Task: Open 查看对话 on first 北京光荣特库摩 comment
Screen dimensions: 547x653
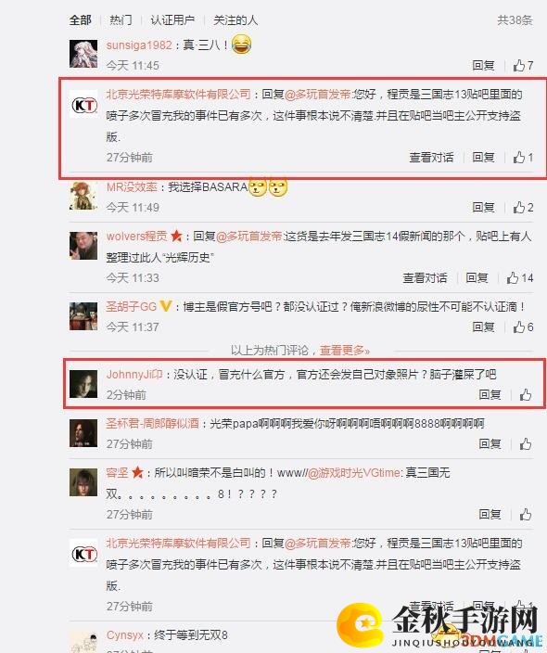Action: 431,157
